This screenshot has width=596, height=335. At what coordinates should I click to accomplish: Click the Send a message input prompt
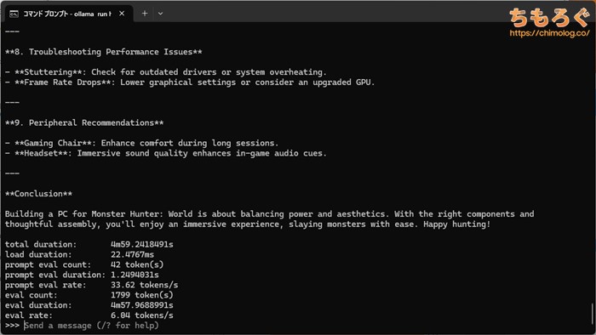point(92,326)
